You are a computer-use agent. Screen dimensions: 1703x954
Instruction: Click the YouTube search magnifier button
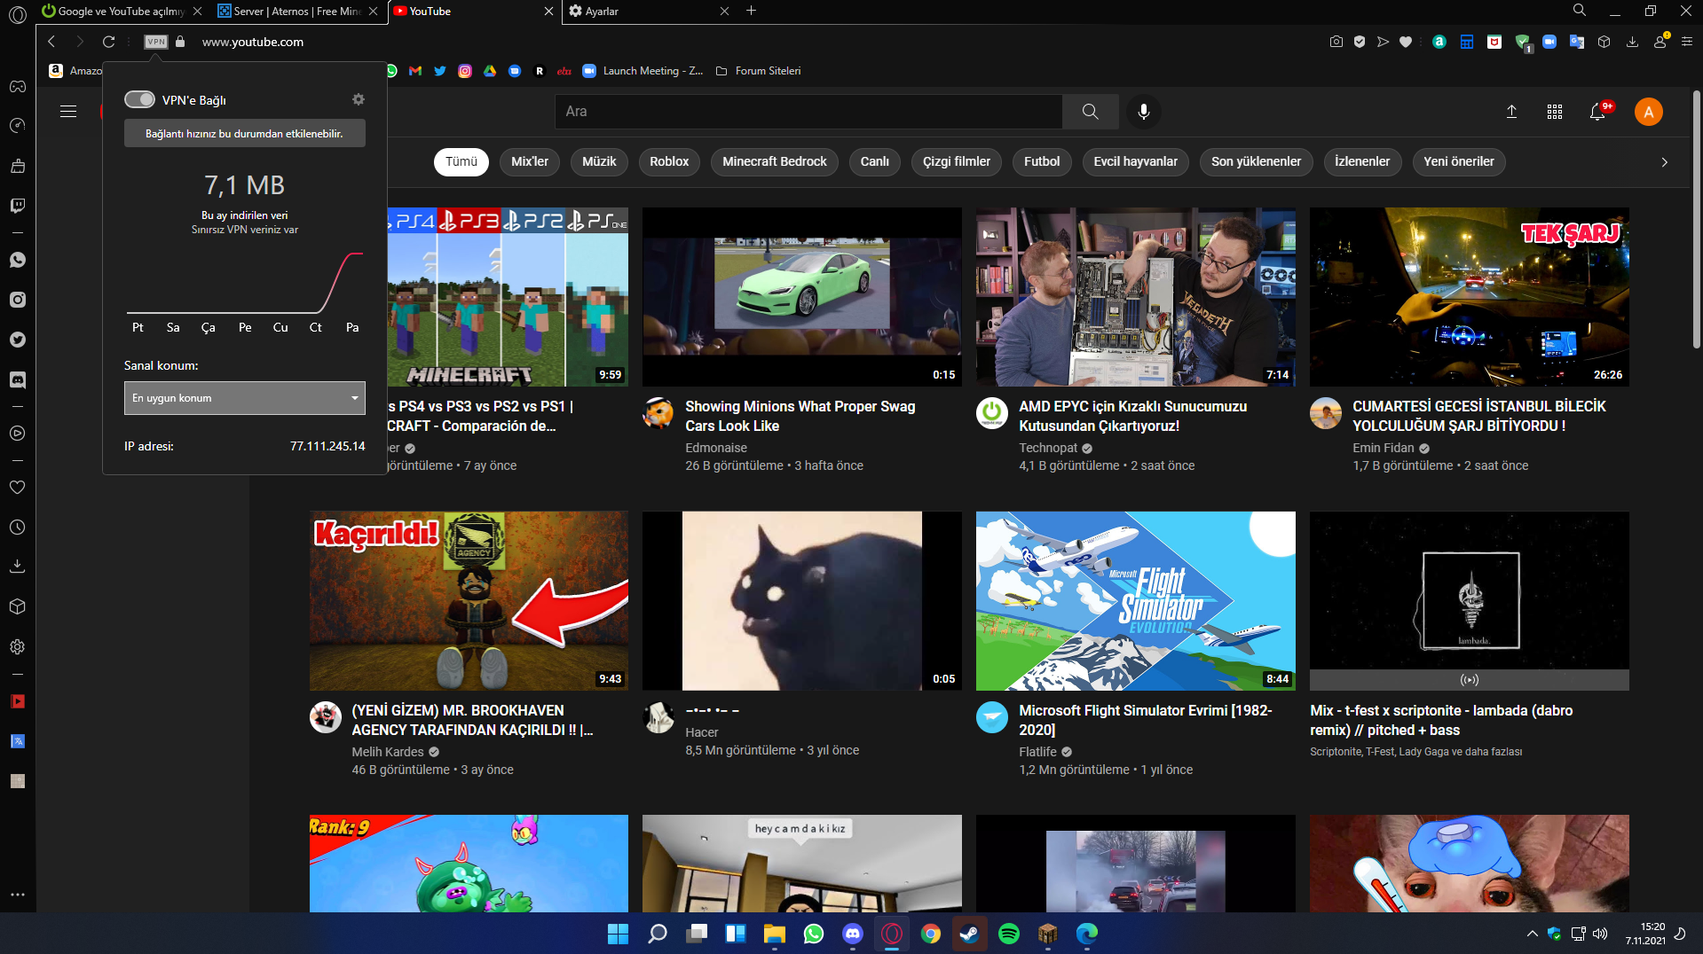pos(1091,112)
